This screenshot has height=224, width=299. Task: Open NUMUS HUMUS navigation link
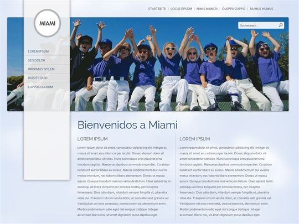pos(261,9)
